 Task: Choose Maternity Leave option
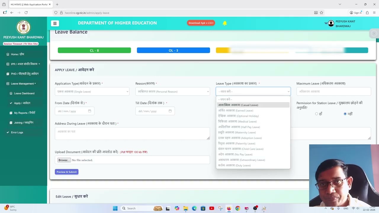(253, 133)
